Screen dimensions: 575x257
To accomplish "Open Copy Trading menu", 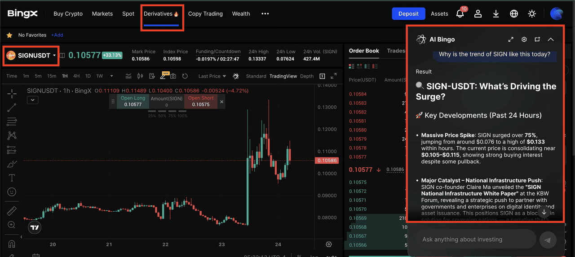I will [x=205, y=13].
